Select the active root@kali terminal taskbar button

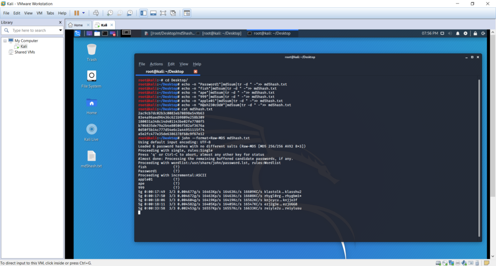point(272,33)
